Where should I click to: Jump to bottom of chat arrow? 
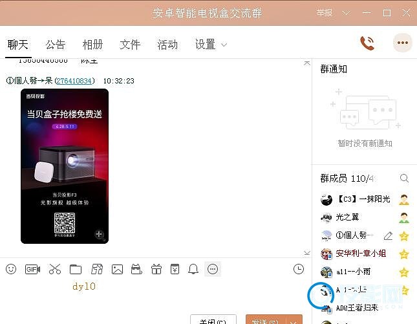[307, 252]
